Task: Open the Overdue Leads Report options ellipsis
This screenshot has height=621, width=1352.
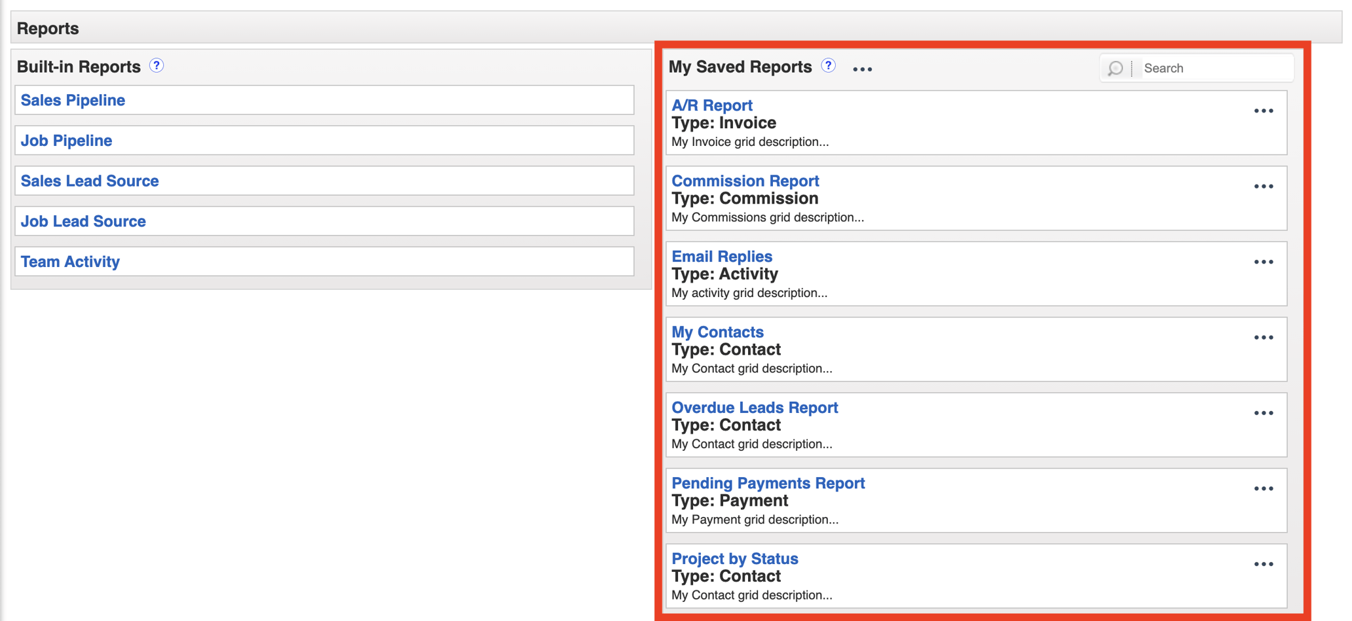Action: (x=1263, y=412)
